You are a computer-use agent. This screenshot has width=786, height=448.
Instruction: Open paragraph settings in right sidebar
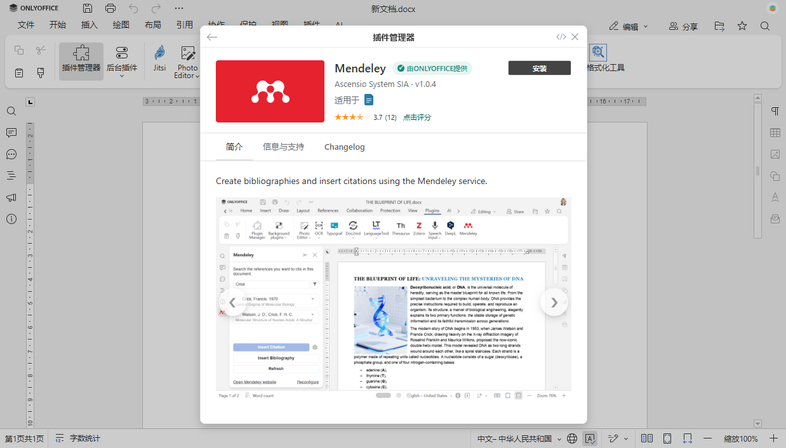(x=775, y=111)
